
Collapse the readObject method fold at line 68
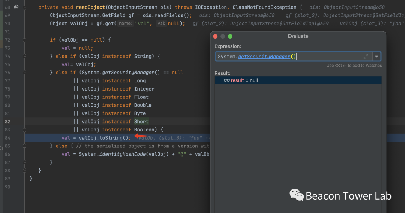click(24, 7)
